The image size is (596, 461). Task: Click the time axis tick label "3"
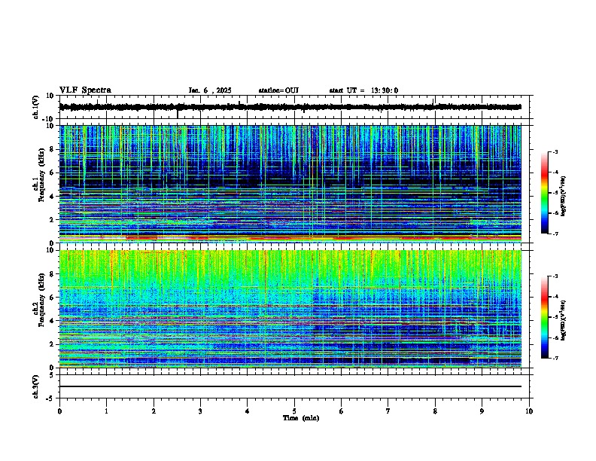coord(200,411)
